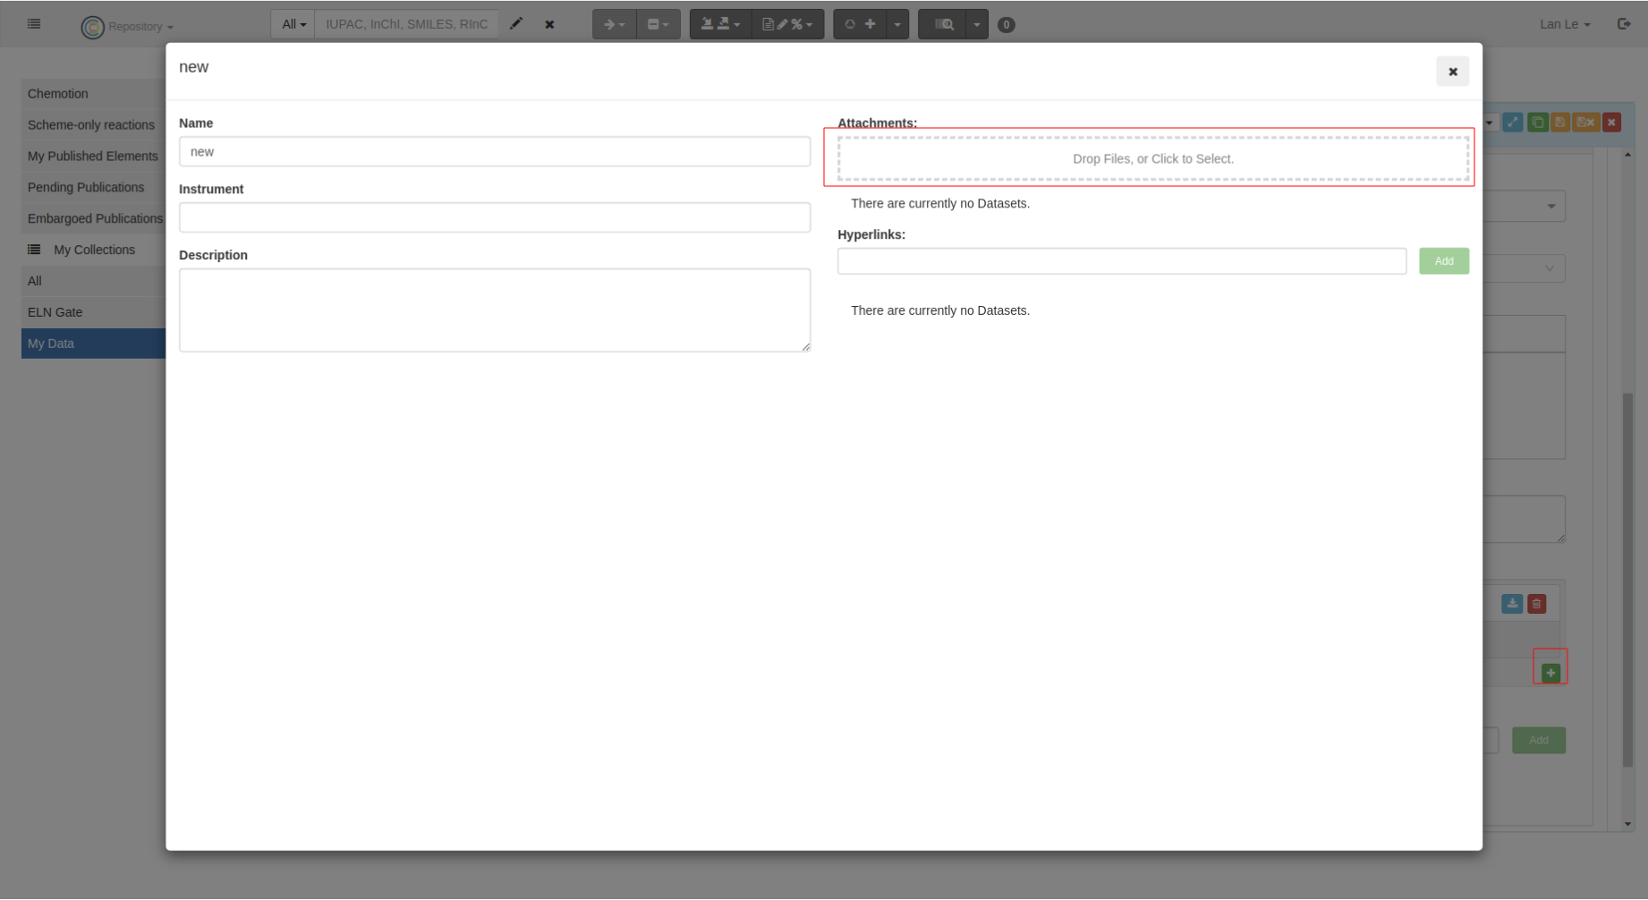
Task: Save the element with the orange save icon
Action: coord(1560,122)
